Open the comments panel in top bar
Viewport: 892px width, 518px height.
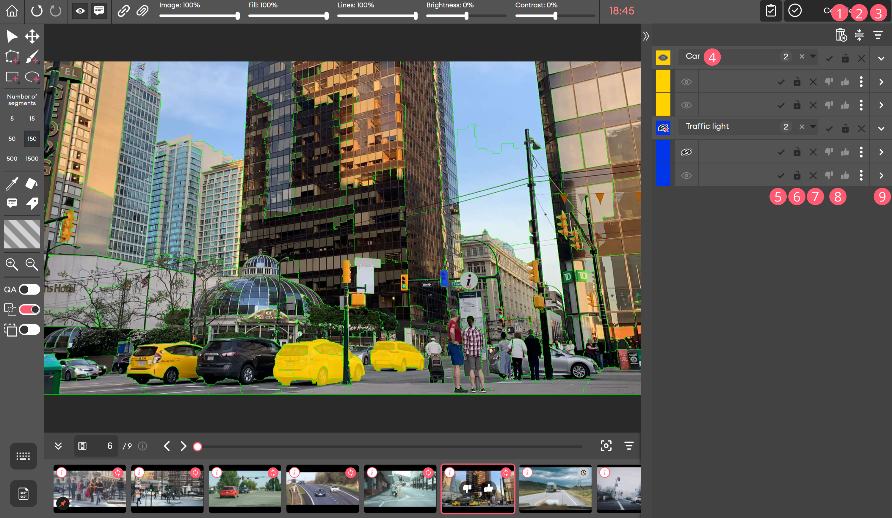pyautogui.click(x=99, y=11)
